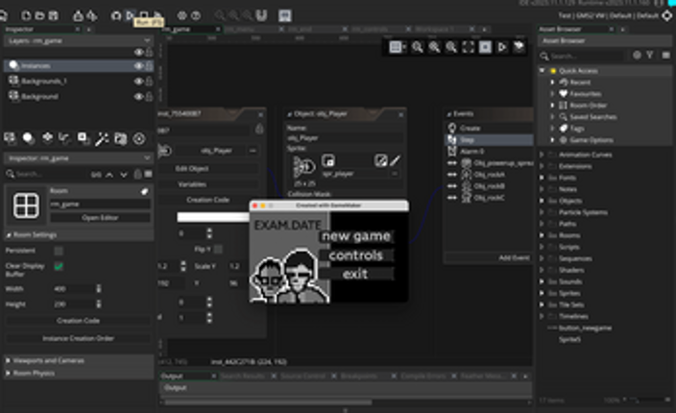This screenshot has width=676, height=413.
Task: Open the Asset Browser hamburger menu icon
Action: pos(666,55)
